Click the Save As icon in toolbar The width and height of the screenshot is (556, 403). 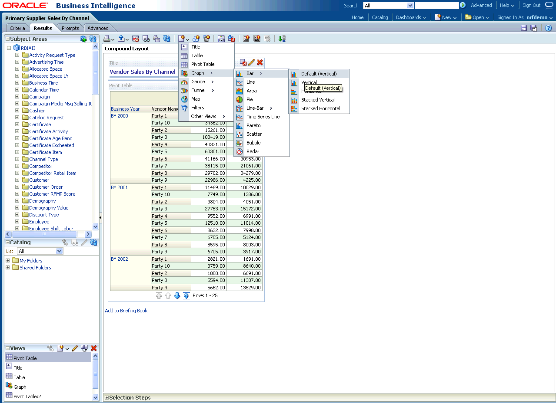tap(533, 28)
